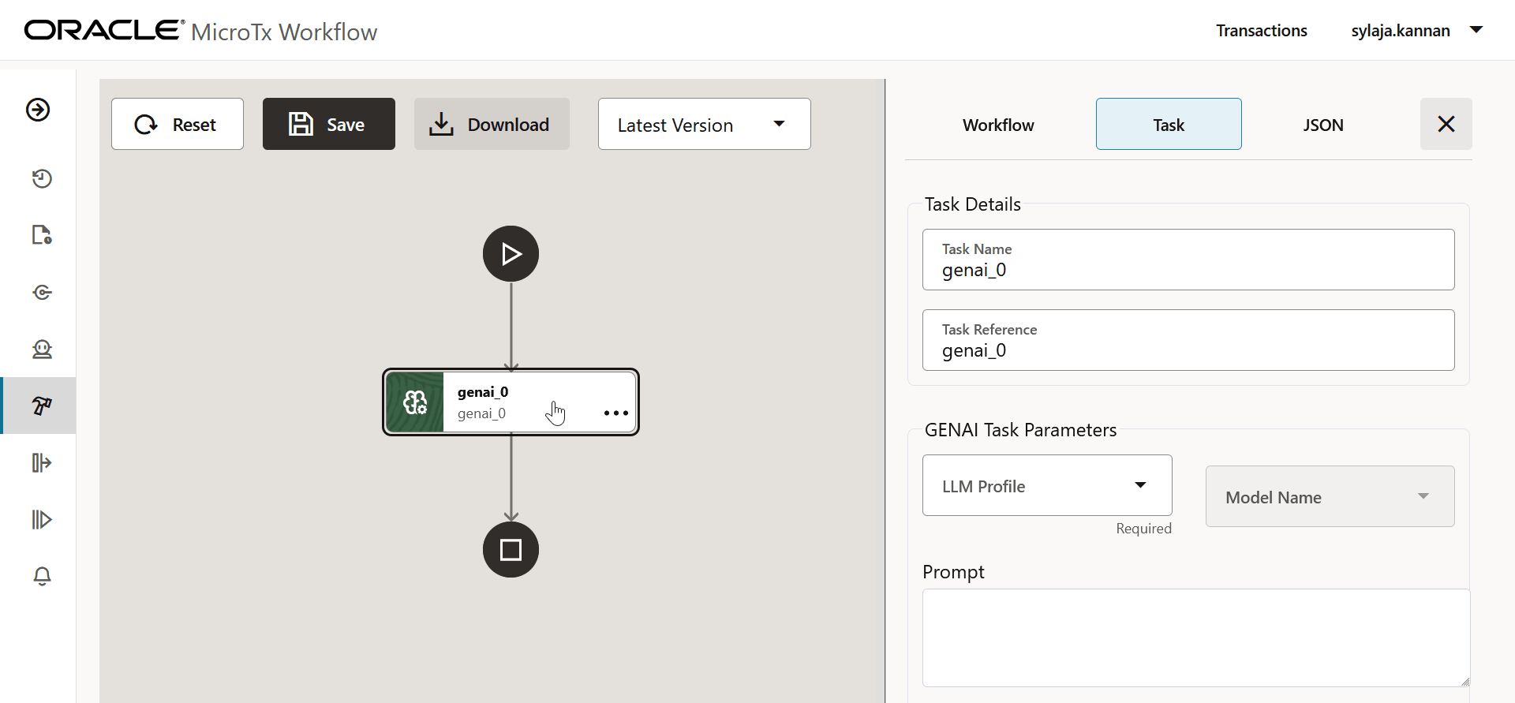
Task: Click the Task Details heading
Action: click(972, 204)
